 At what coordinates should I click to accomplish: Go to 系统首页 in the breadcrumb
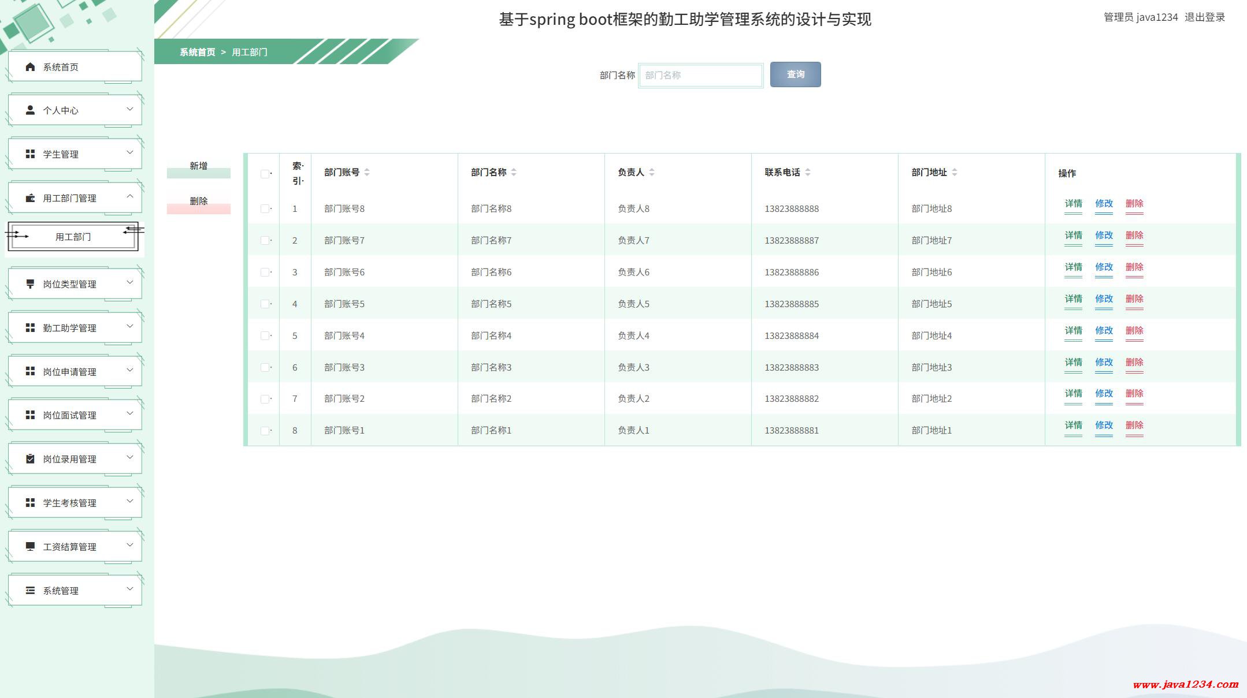197,52
